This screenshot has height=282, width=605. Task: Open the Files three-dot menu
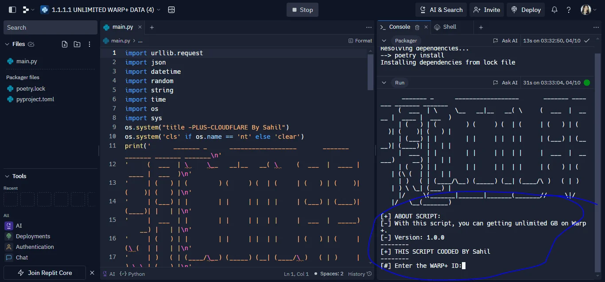89,44
